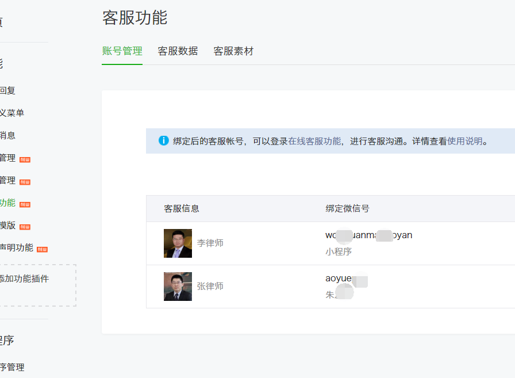515x378 pixels.
Task: Select the 张律师 name text
Action: click(x=210, y=287)
